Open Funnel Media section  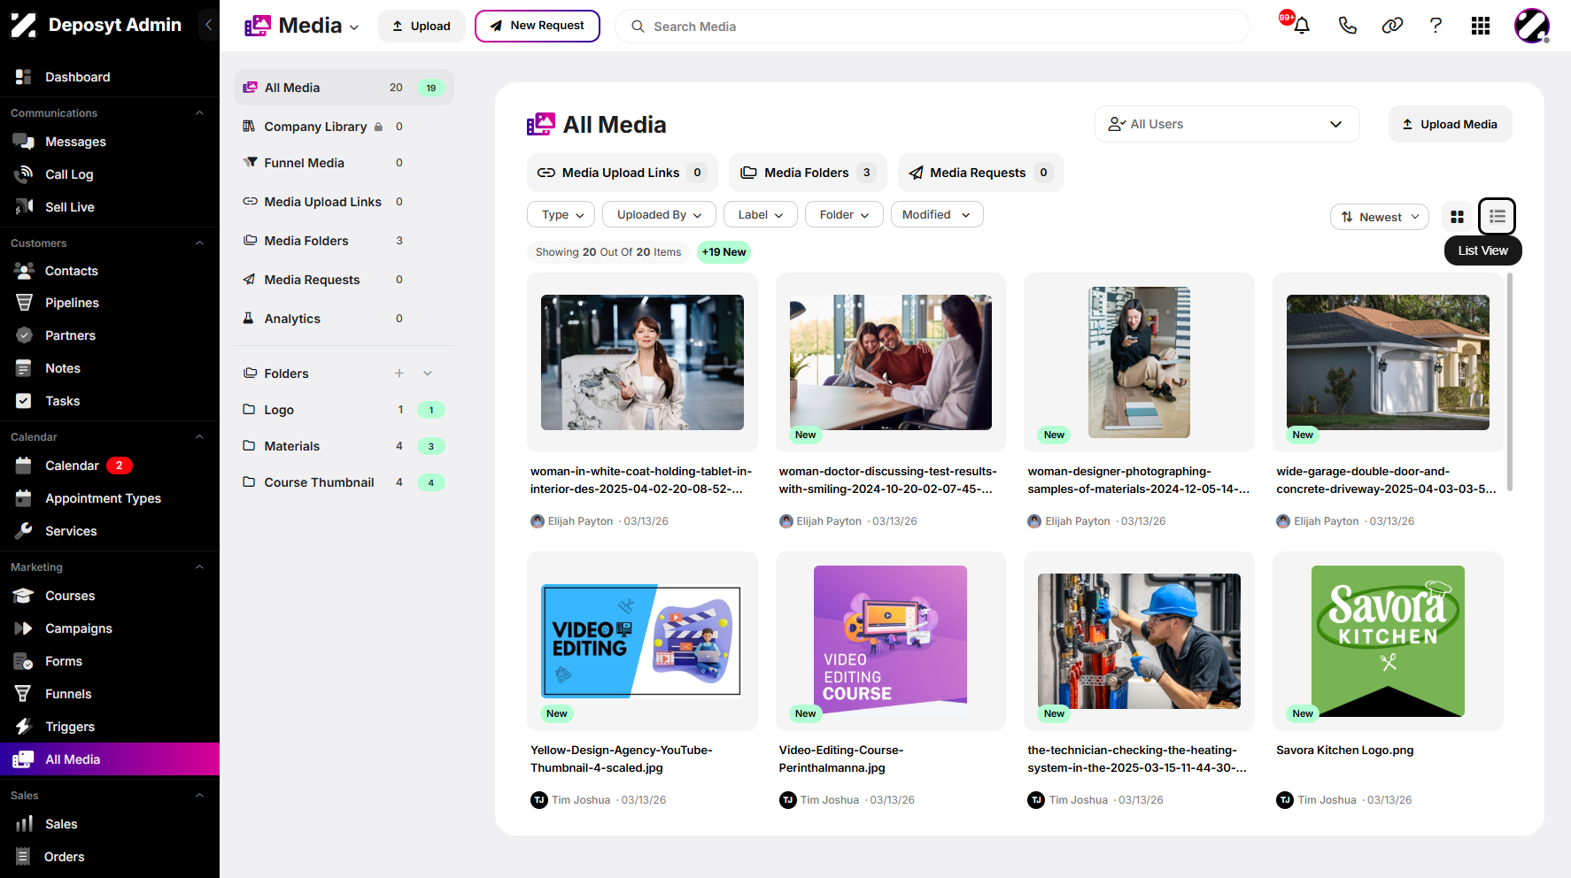tap(344, 163)
